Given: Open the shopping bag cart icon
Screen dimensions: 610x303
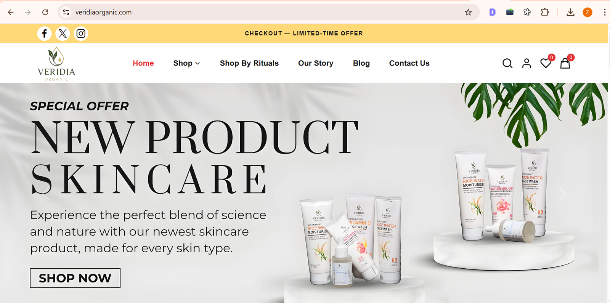Looking at the screenshot, I should coord(565,63).
